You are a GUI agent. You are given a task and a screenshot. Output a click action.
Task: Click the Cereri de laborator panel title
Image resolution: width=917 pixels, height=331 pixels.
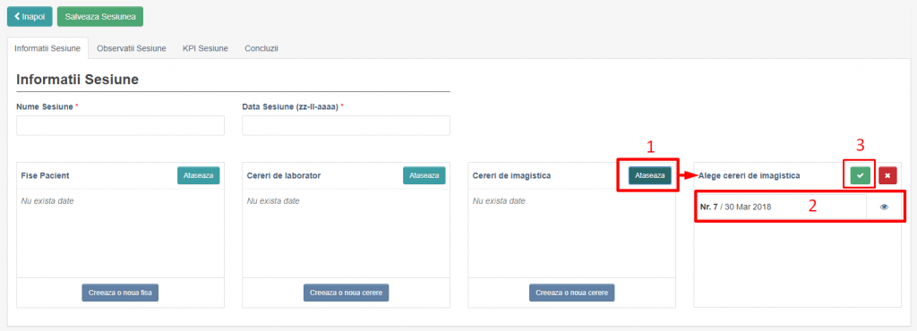pyautogui.click(x=284, y=175)
